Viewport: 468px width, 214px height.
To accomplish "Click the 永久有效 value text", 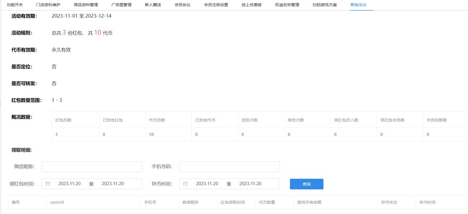I will pyautogui.click(x=61, y=50).
